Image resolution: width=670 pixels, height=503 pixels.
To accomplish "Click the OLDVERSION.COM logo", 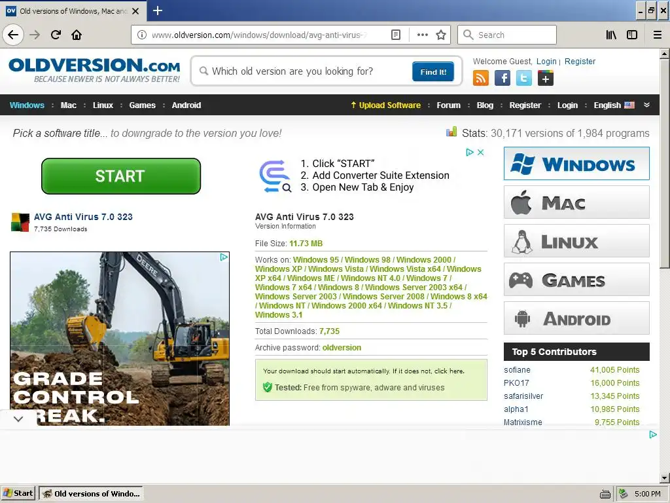I will (94, 70).
